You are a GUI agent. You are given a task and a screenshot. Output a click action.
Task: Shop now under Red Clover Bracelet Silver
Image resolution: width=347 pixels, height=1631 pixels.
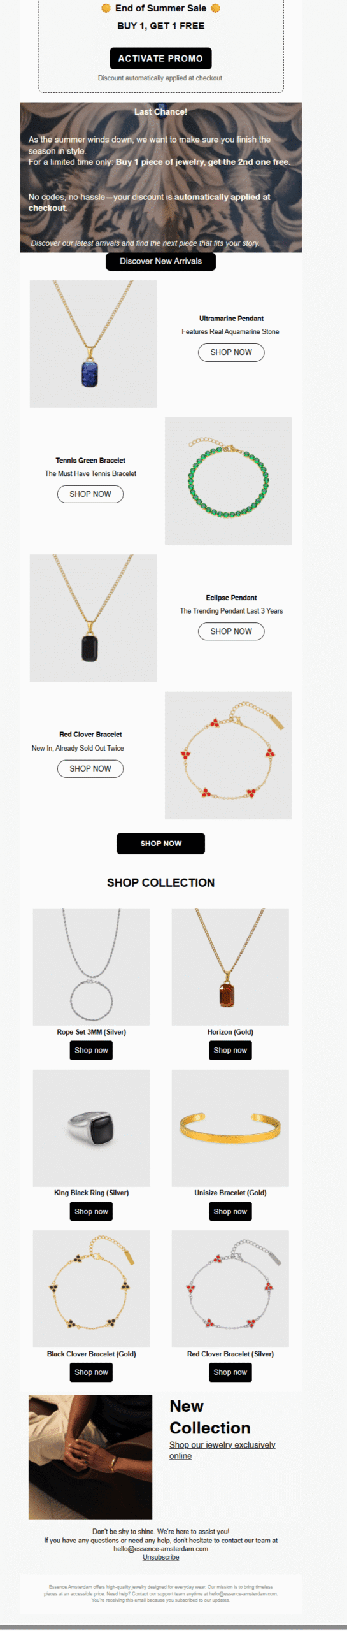(230, 1372)
